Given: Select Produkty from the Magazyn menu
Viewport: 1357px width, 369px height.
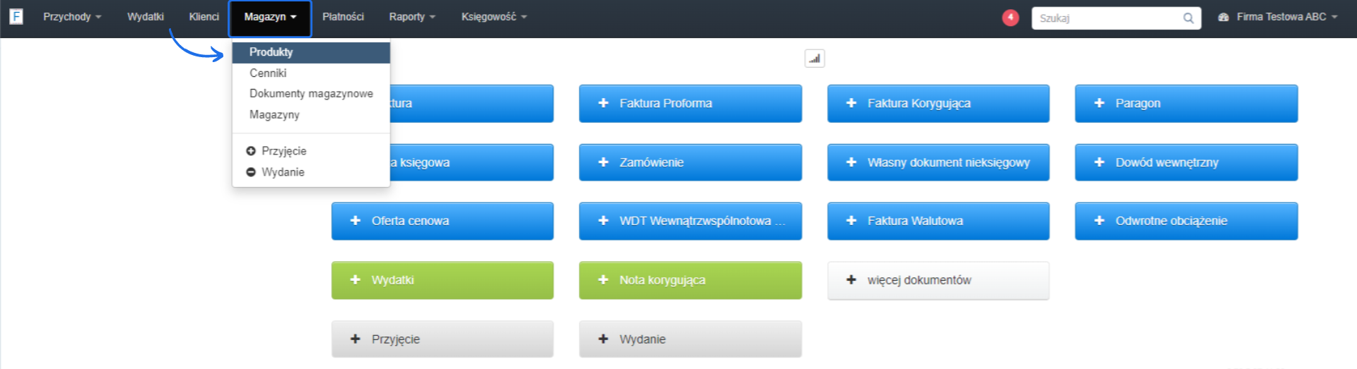Looking at the screenshot, I should pos(271,52).
